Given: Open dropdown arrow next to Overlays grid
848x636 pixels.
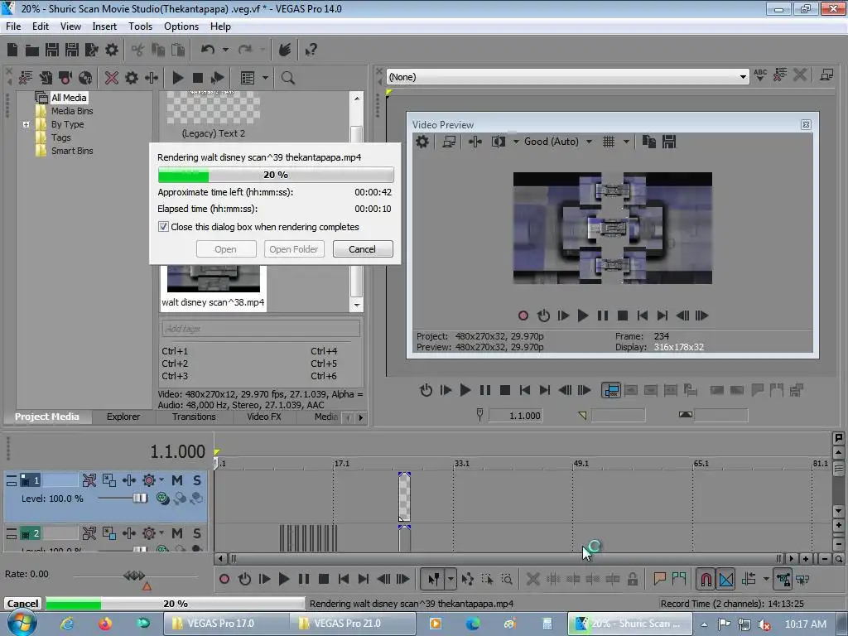Looking at the screenshot, I should pos(626,142).
